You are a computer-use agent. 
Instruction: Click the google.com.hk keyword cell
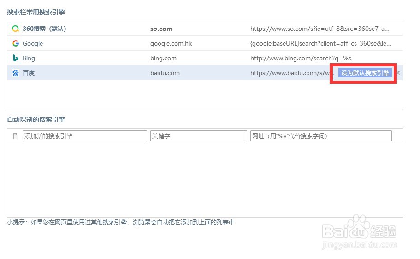pyautogui.click(x=171, y=43)
